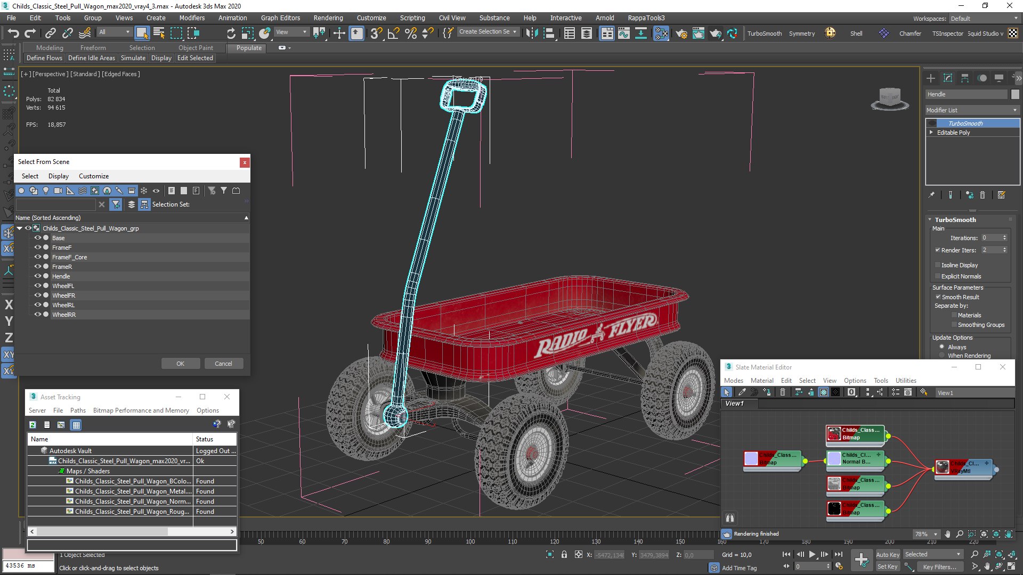1023x575 pixels.
Task: Open the Graph Editors menu
Action: click(280, 18)
